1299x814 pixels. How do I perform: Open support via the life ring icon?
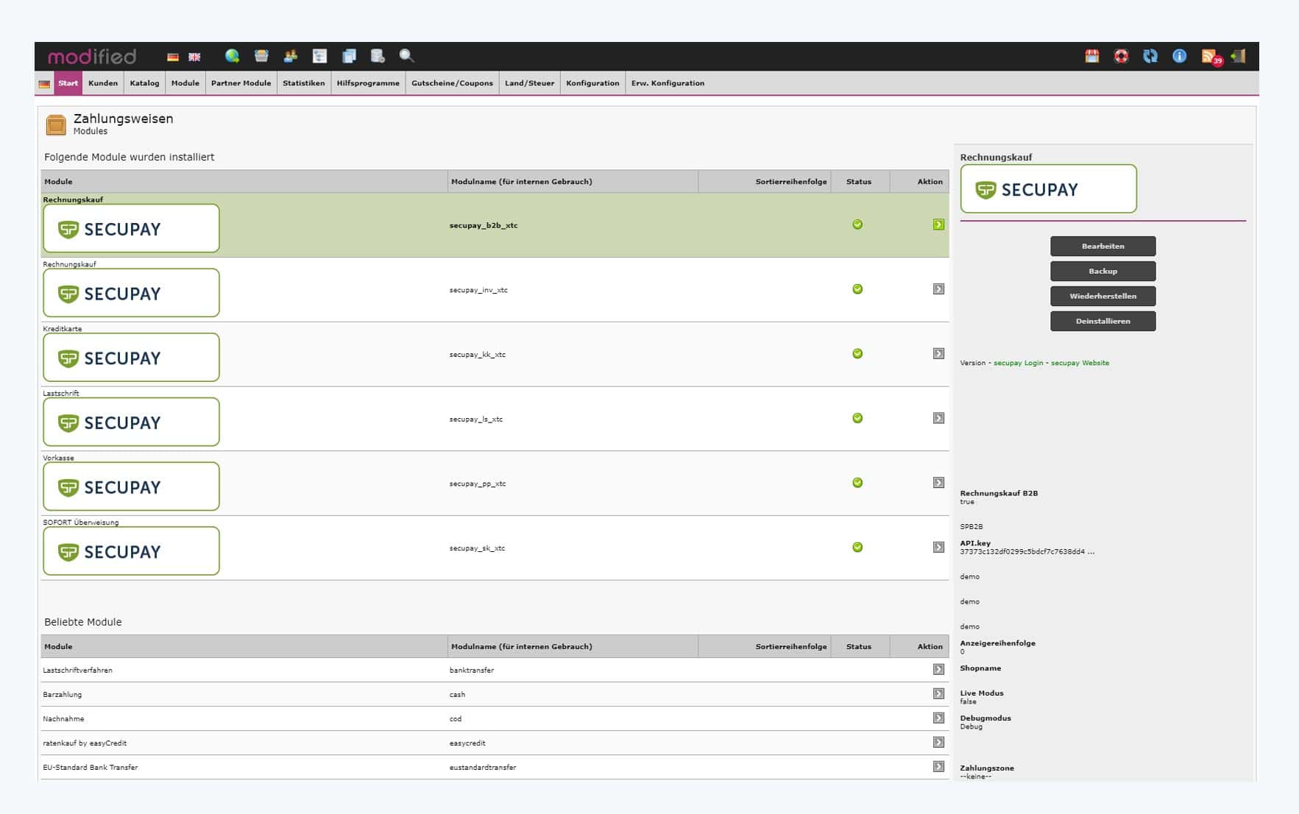tap(1120, 56)
